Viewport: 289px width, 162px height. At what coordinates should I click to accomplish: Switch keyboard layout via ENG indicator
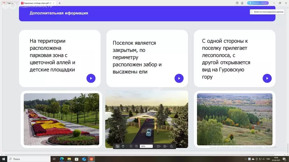(x=268, y=159)
